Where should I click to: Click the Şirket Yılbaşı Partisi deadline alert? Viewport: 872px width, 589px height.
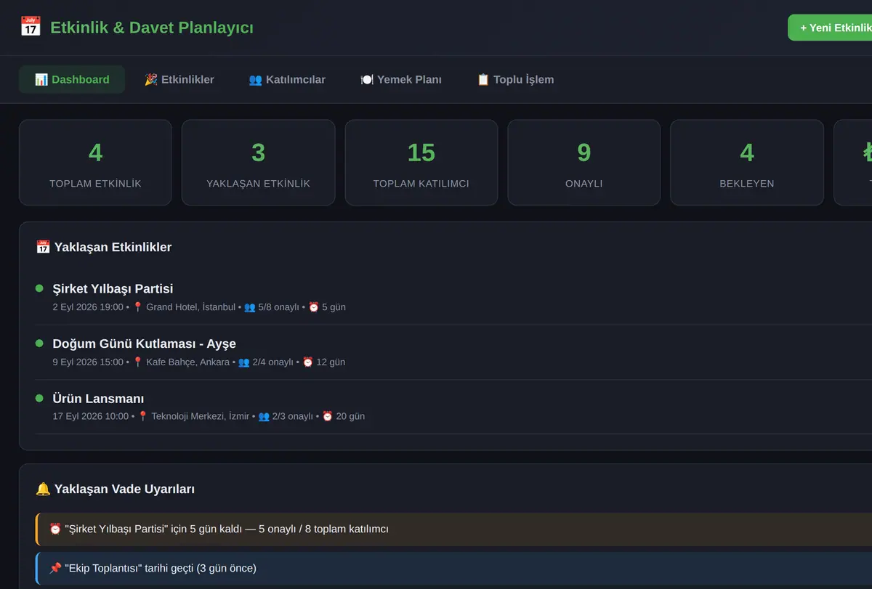point(453,529)
